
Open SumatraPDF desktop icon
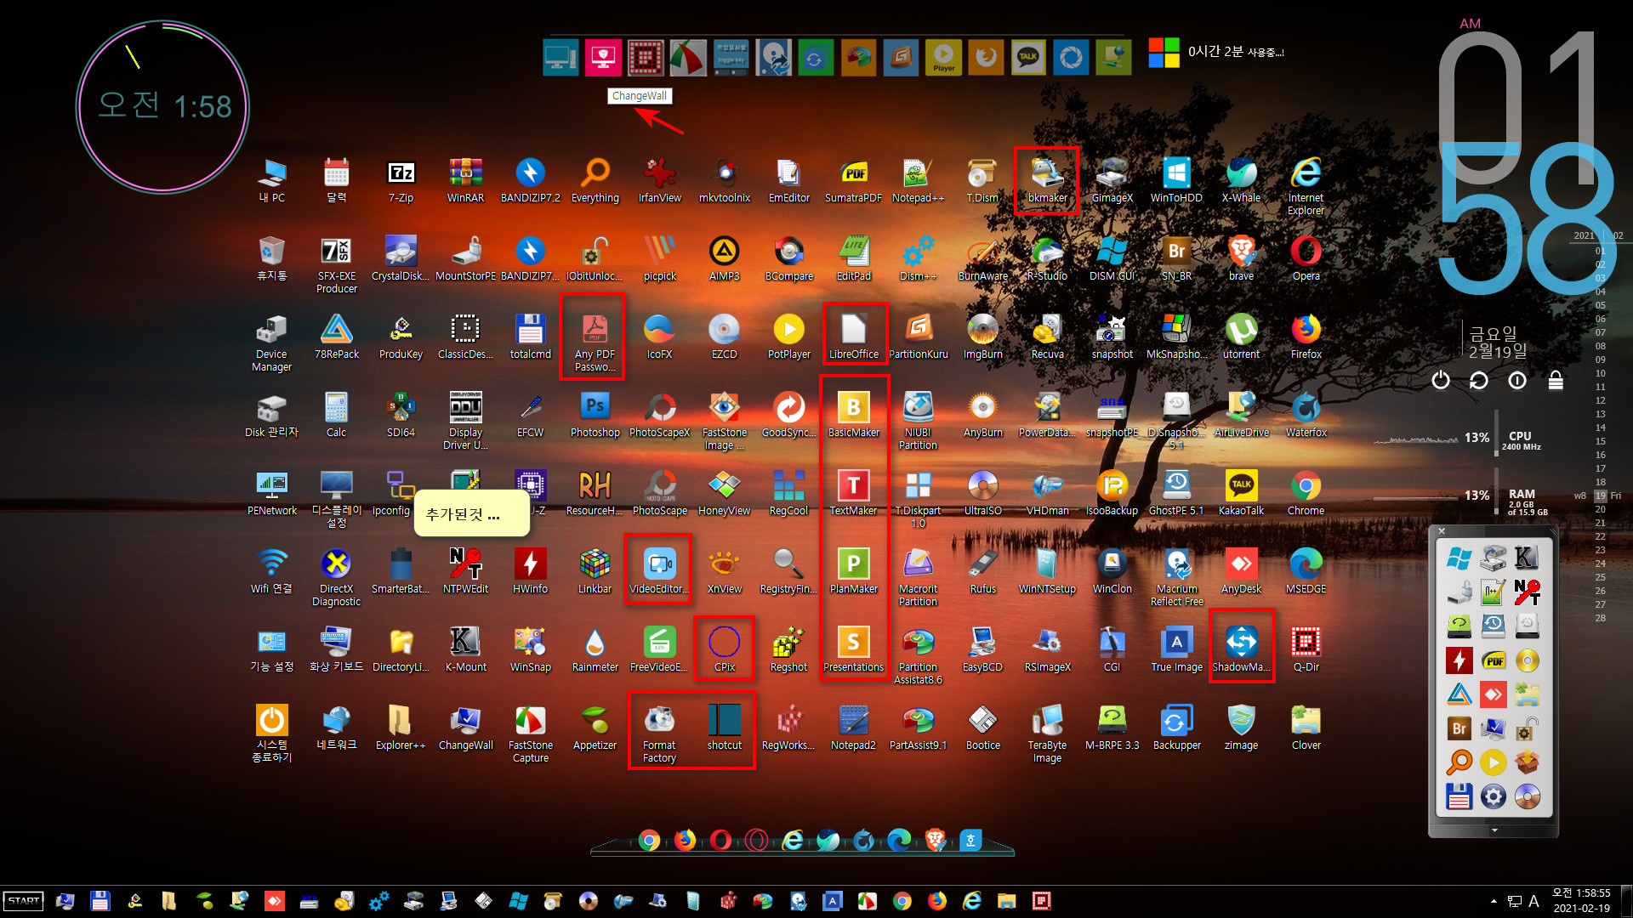pos(853,180)
